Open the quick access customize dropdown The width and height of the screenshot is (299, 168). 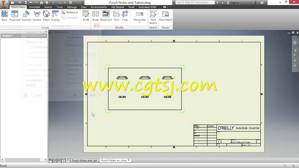(83, 3)
